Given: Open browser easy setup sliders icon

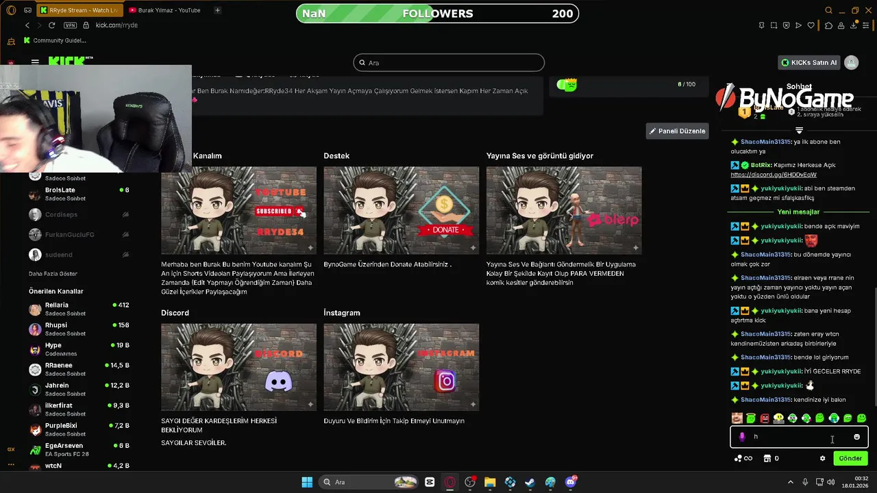Looking at the screenshot, I should pyautogui.click(x=865, y=25).
